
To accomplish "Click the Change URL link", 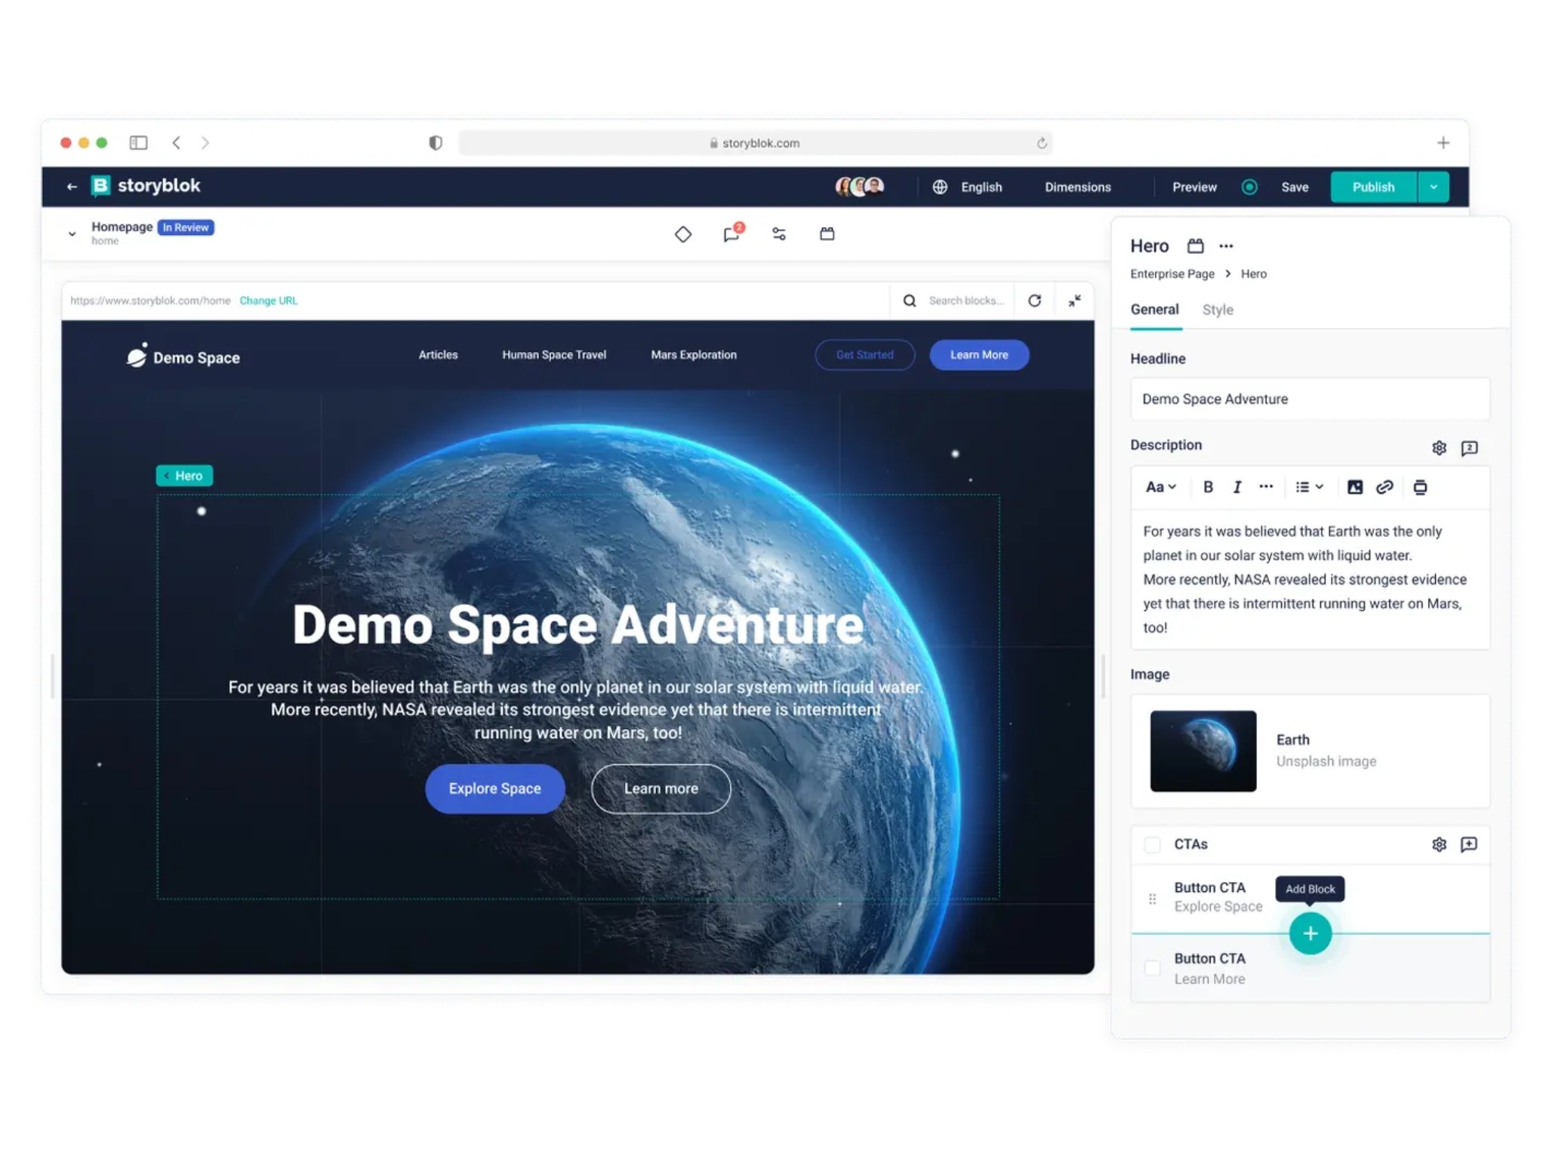I will point(268,300).
